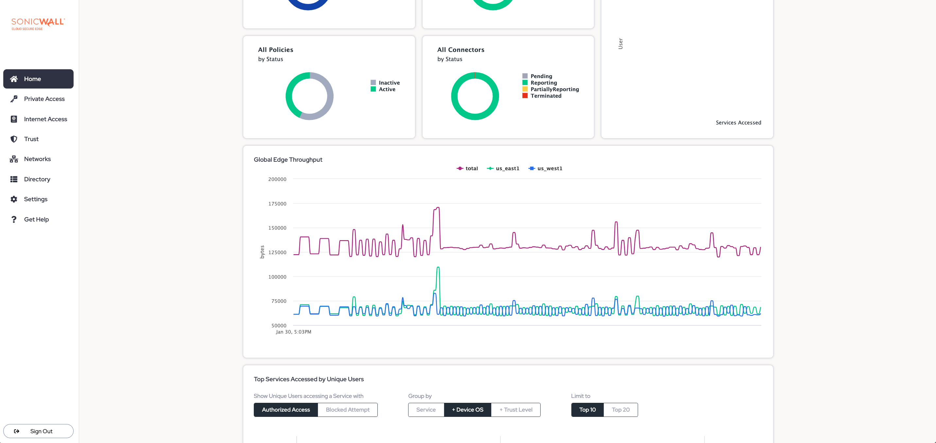Toggle the us_east1 series in legend
The image size is (936, 443).
click(x=503, y=169)
